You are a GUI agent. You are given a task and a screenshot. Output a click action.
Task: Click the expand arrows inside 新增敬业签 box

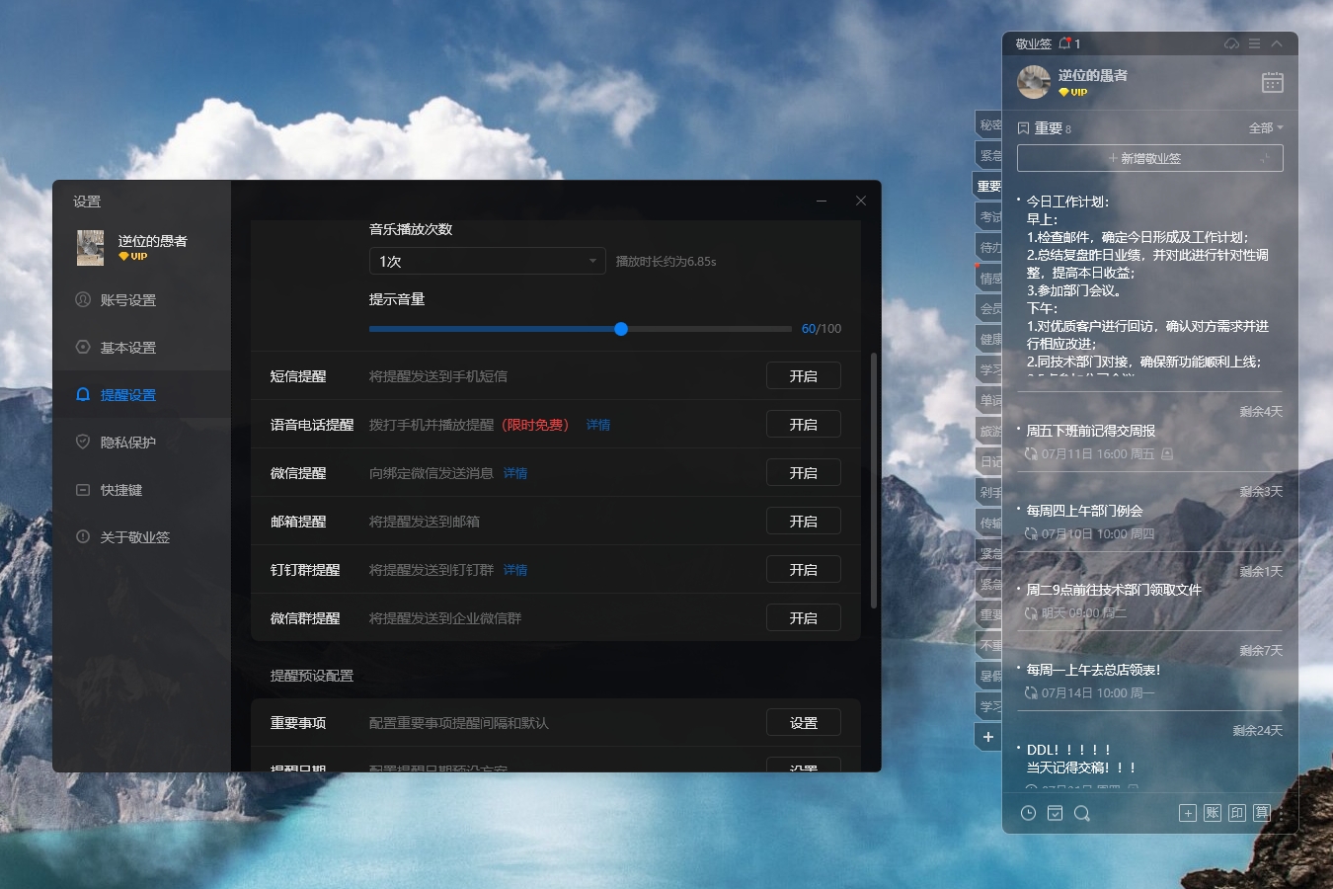(1264, 158)
